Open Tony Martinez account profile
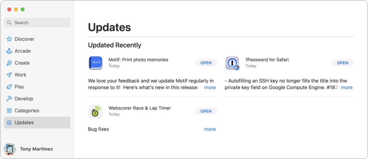368x159 pixels. (28, 149)
